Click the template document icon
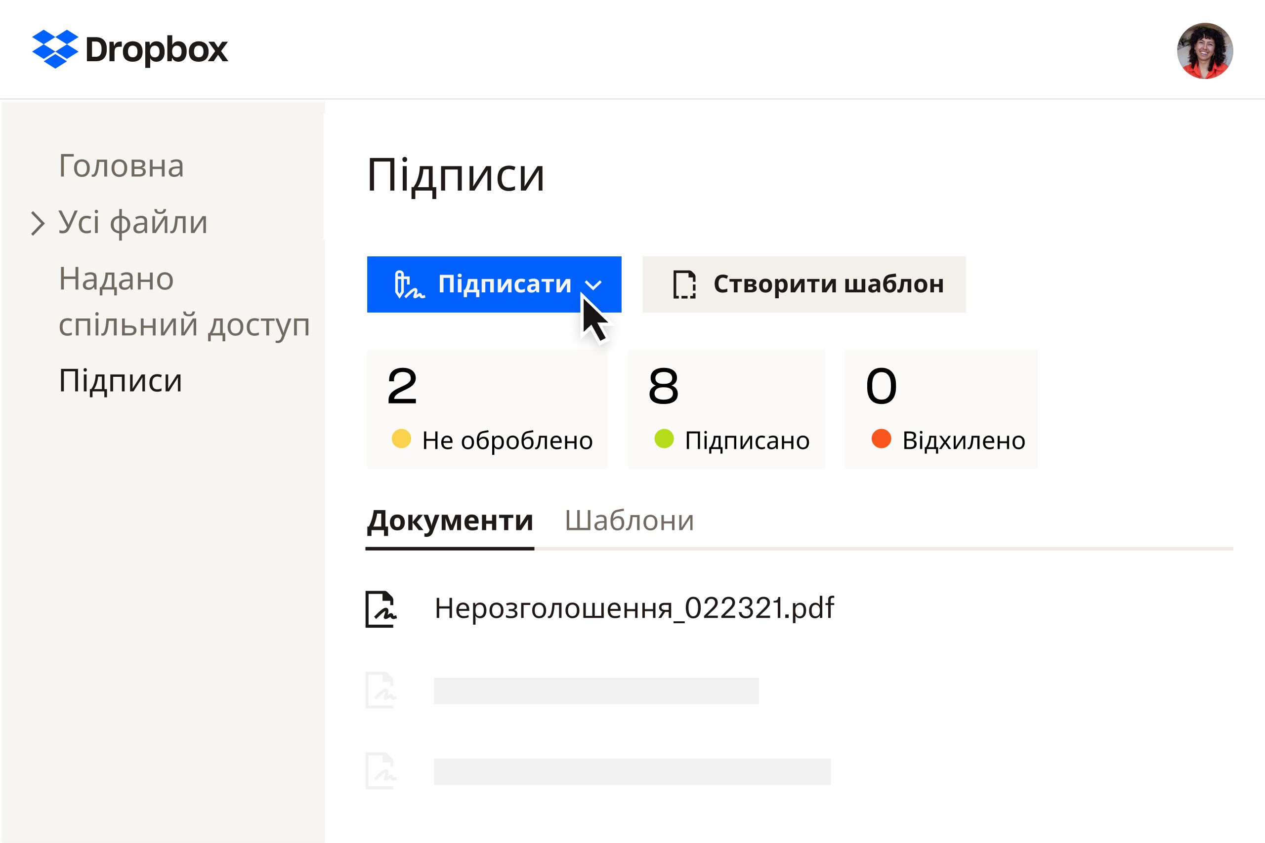Screen dimensions: 1265x843 (x=684, y=284)
